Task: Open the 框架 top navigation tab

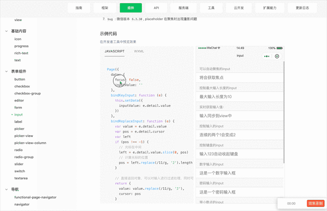Action: click(105, 8)
